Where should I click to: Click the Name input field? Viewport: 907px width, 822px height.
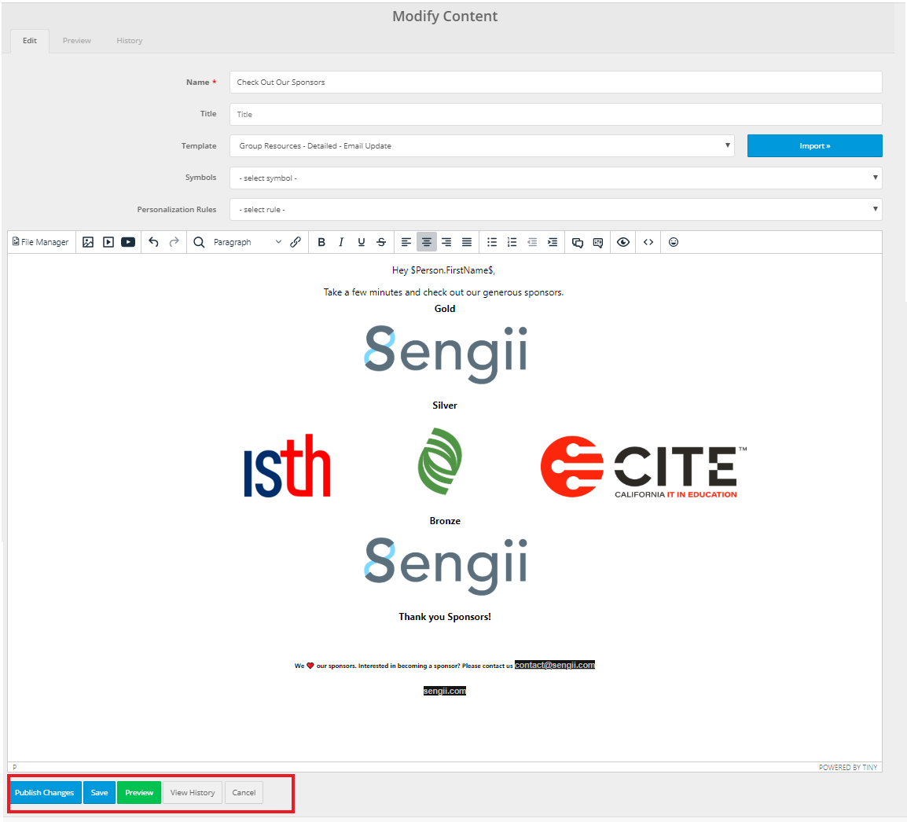556,83
